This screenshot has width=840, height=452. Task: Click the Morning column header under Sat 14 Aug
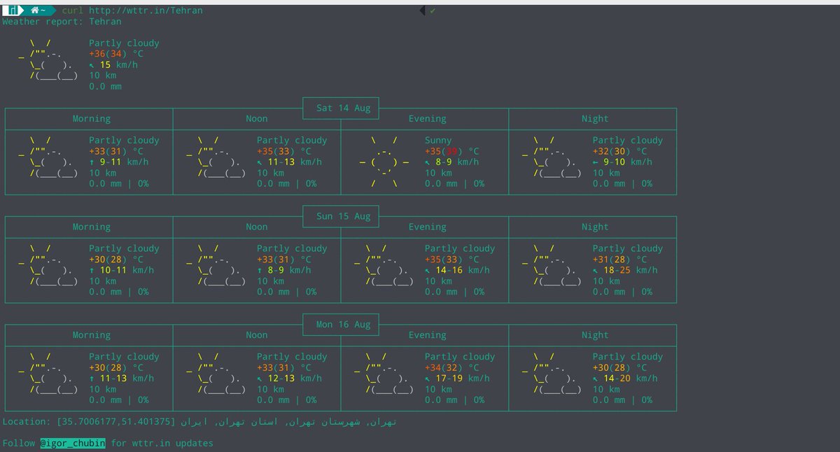coord(92,119)
